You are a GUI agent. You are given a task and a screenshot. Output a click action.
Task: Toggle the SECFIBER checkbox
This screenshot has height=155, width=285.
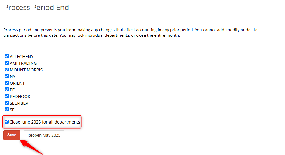[7, 103]
